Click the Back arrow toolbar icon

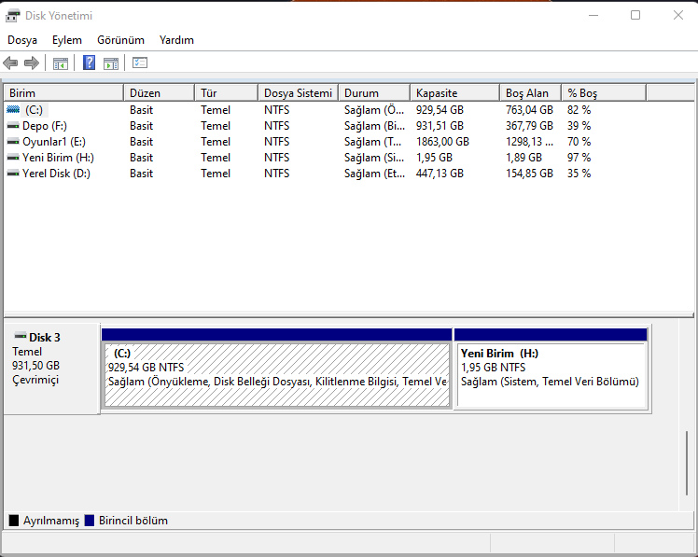pyautogui.click(x=10, y=63)
